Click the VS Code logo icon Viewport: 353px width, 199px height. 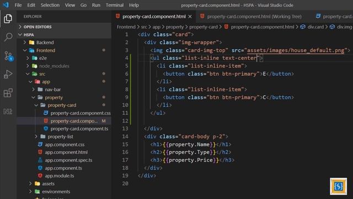pos(6,5)
